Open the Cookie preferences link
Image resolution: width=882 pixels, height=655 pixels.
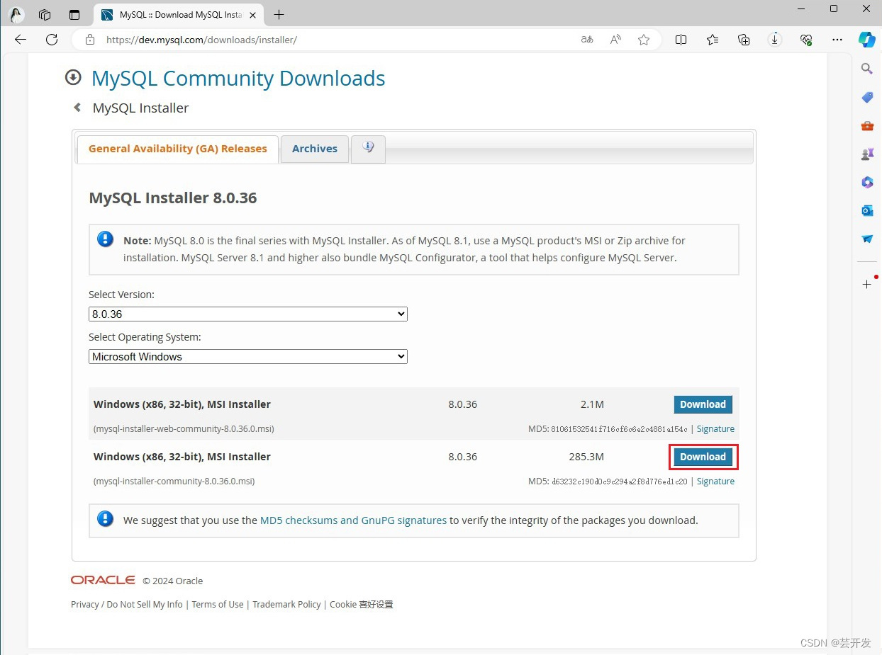pos(362,605)
